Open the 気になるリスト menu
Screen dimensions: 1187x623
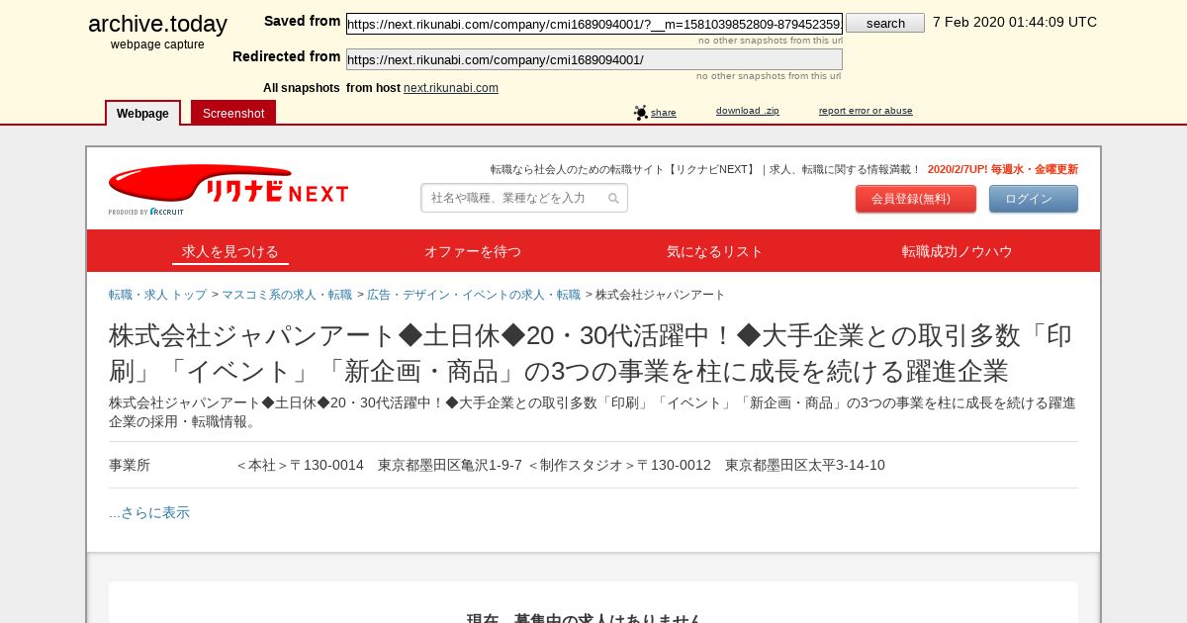point(715,251)
